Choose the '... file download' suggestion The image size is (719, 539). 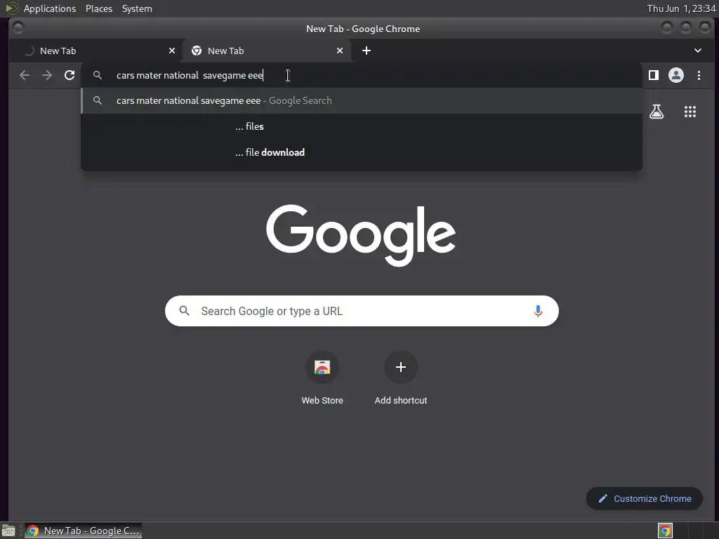[x=362, y=152]
